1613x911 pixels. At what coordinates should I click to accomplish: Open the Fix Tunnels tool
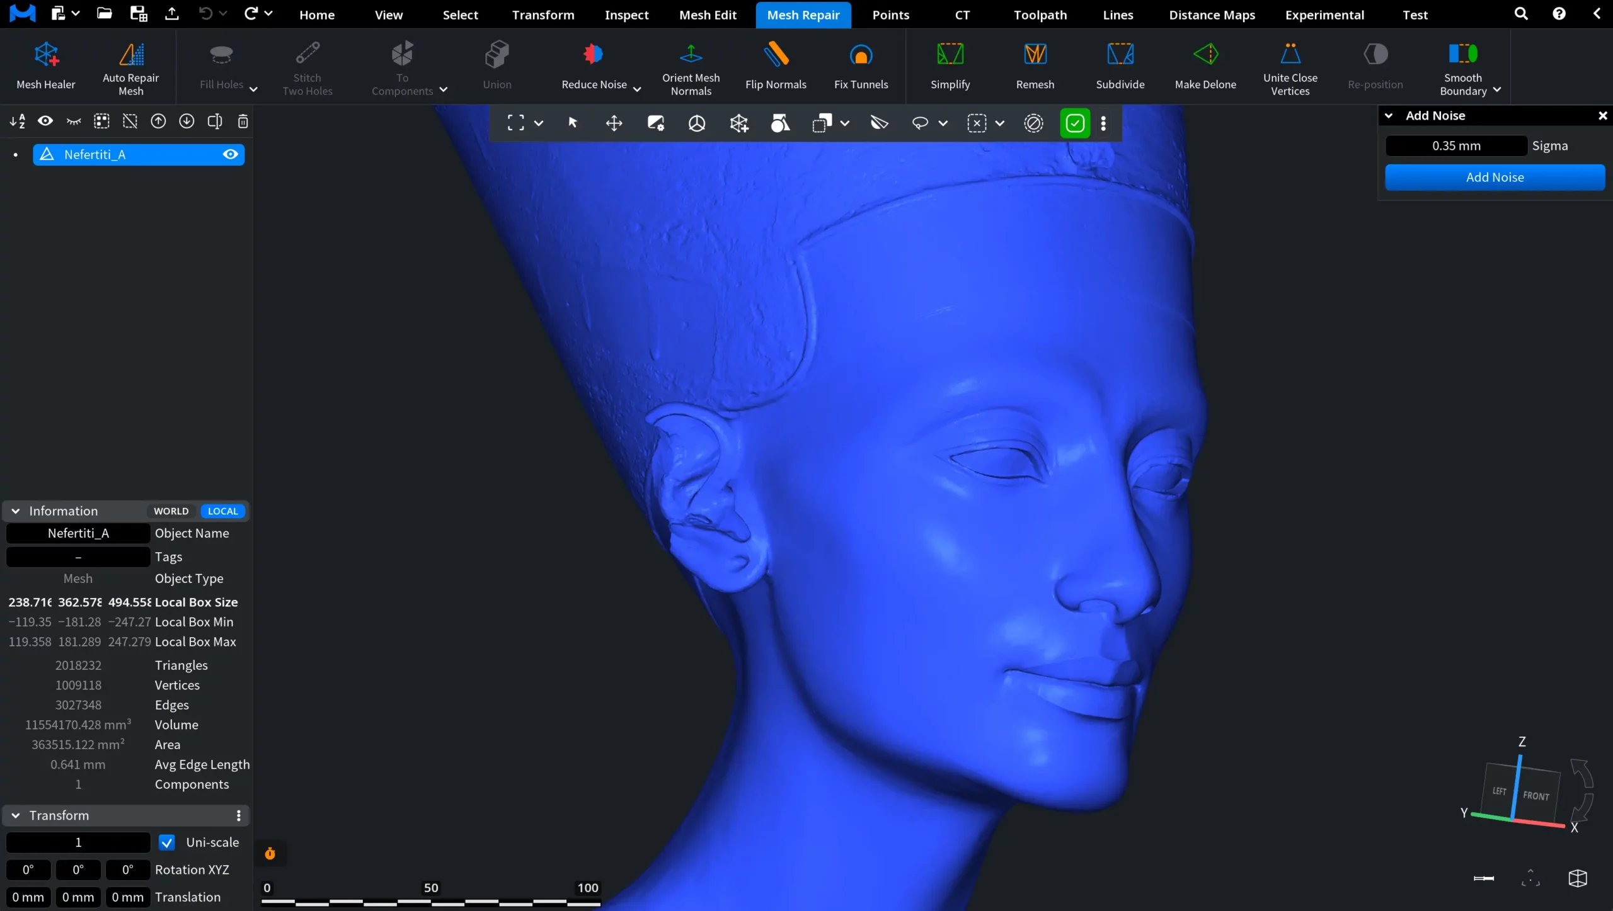861,65
